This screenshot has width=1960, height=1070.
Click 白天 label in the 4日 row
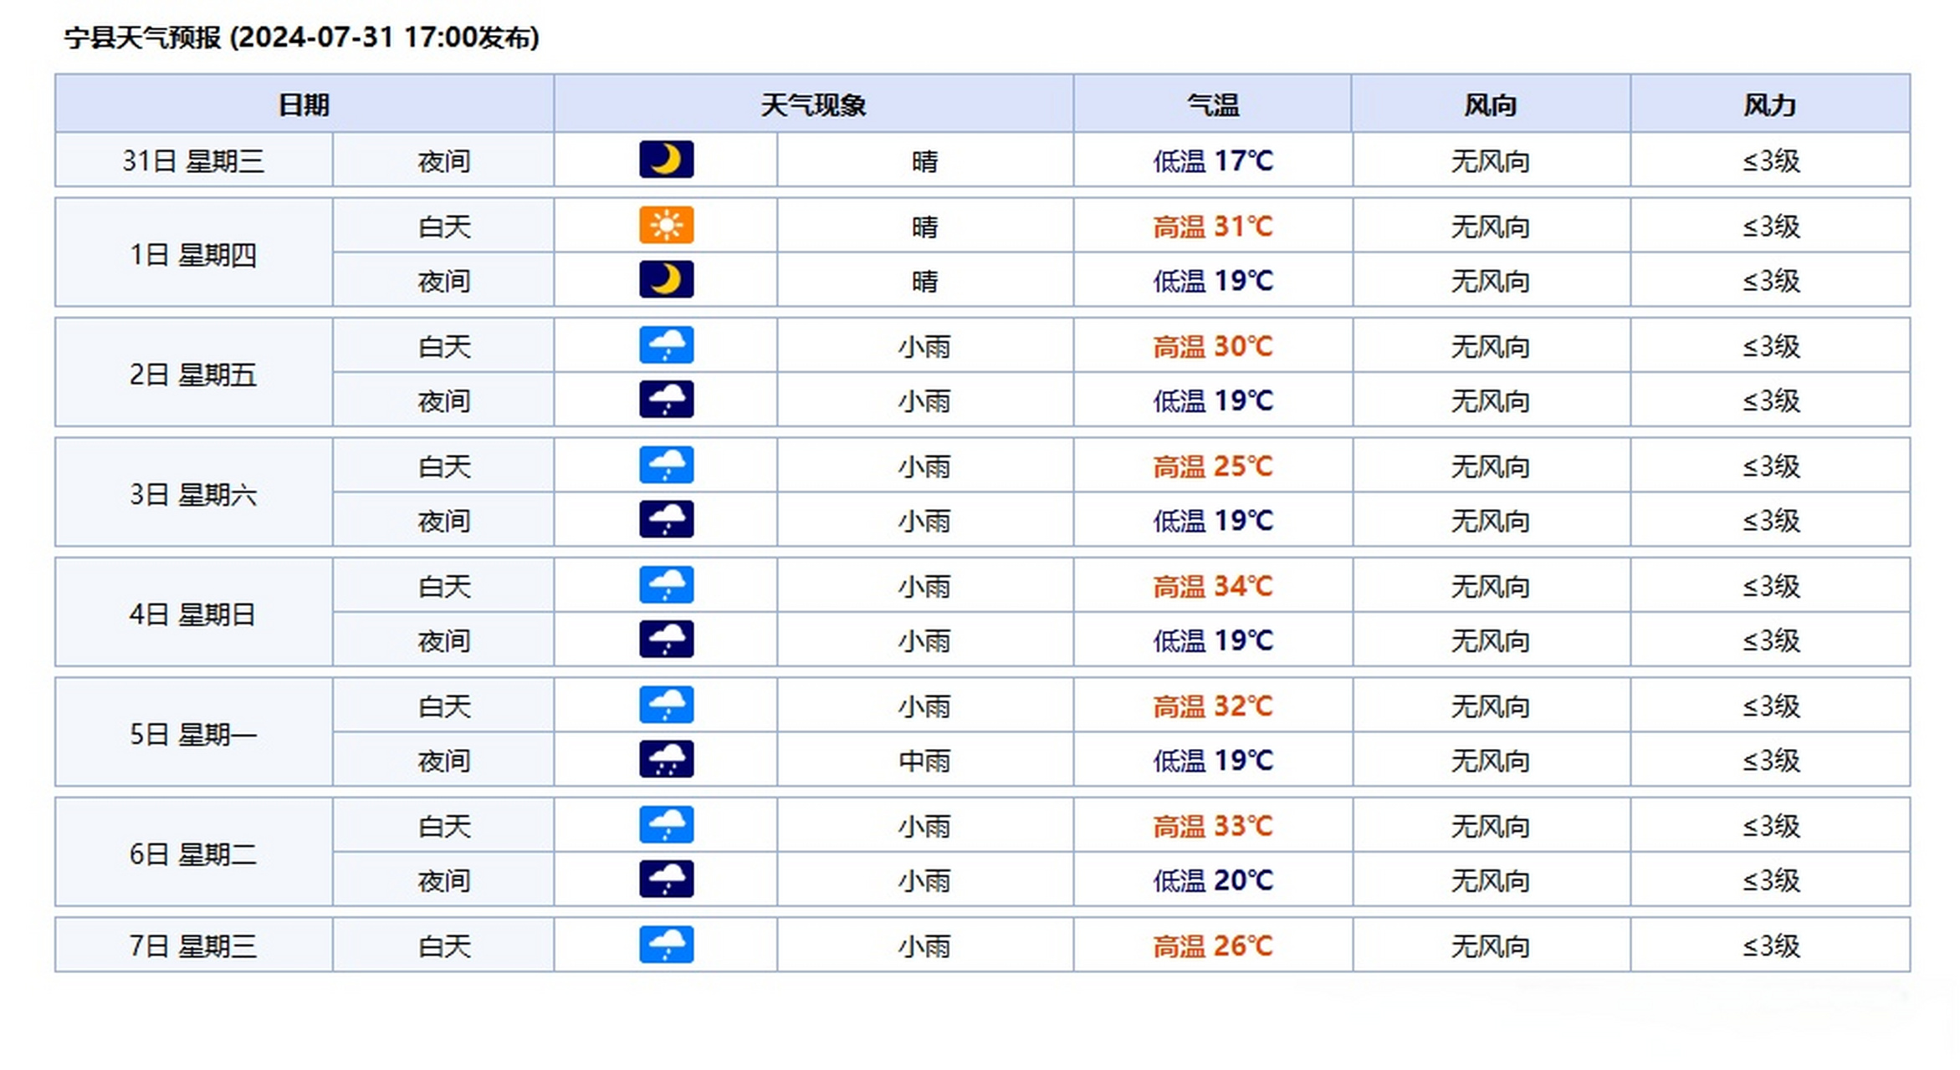(444, 586)
